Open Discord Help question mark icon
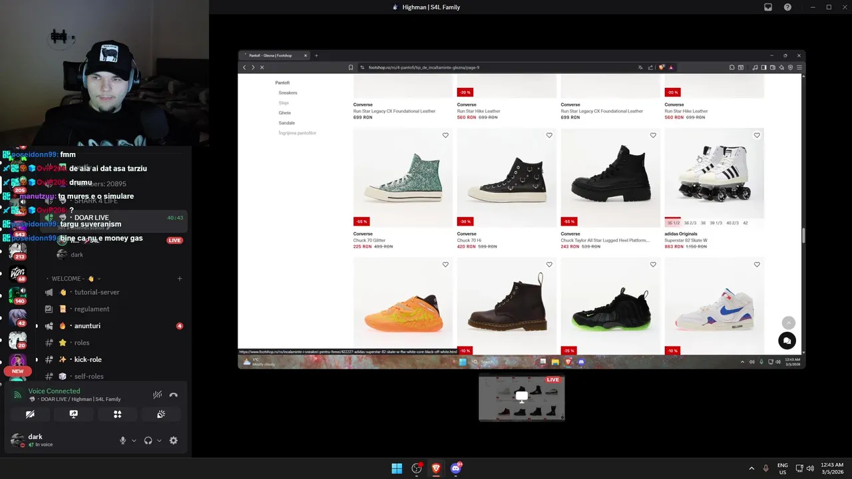 tap(787, 7)
